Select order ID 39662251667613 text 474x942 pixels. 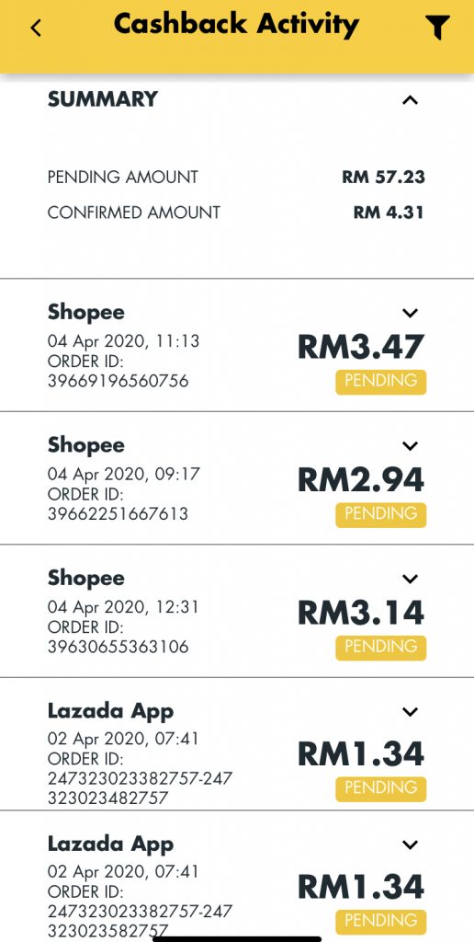pos(118,514)
